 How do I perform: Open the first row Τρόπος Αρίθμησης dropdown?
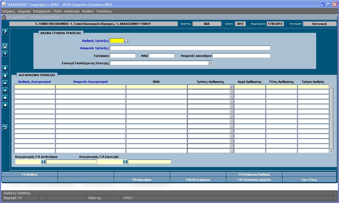(231, 87)
